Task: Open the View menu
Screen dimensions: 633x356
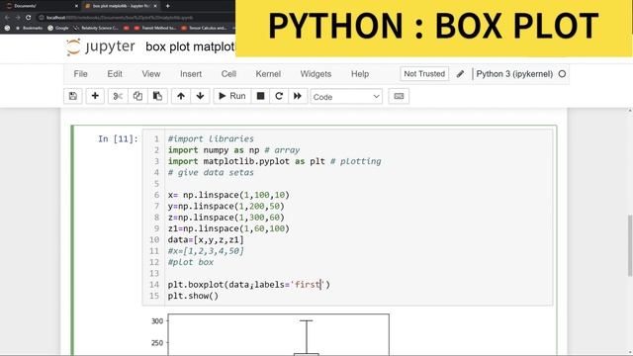Action: pyautogui.click(x=151, y=74)
